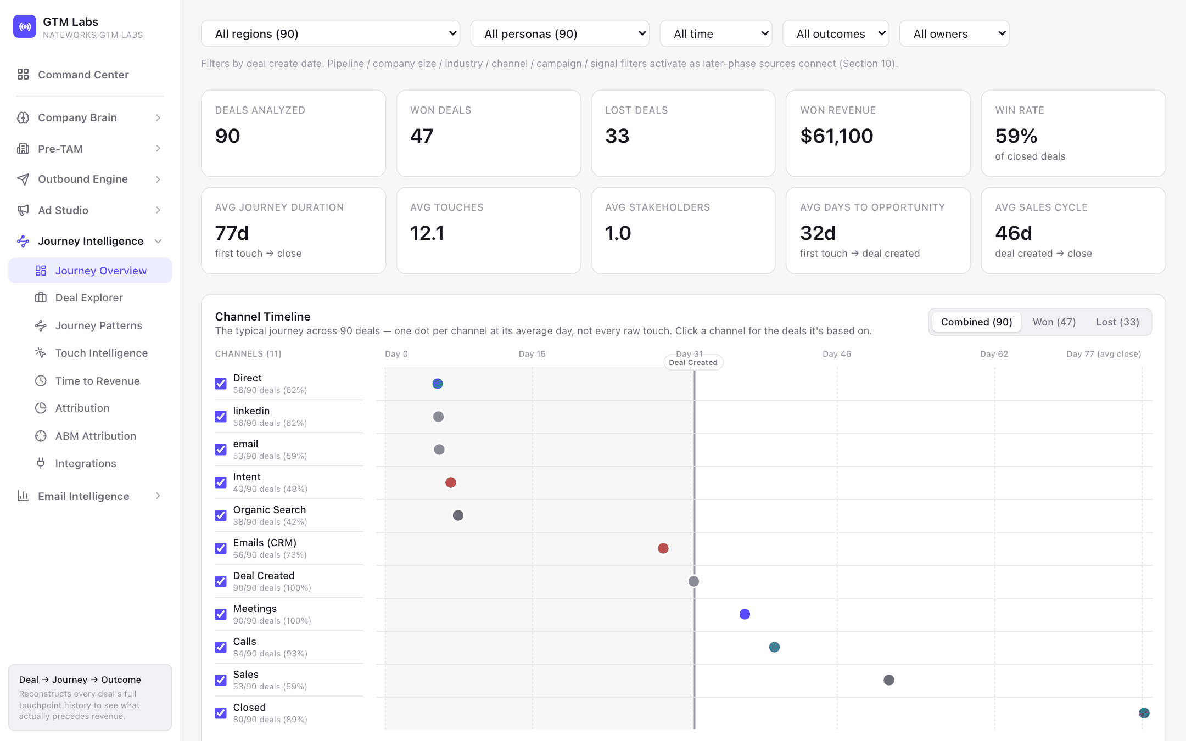Screen dimensions: 1186x741
Task: Click the Journey Overview dashboard icon
Action: (41, 271)
